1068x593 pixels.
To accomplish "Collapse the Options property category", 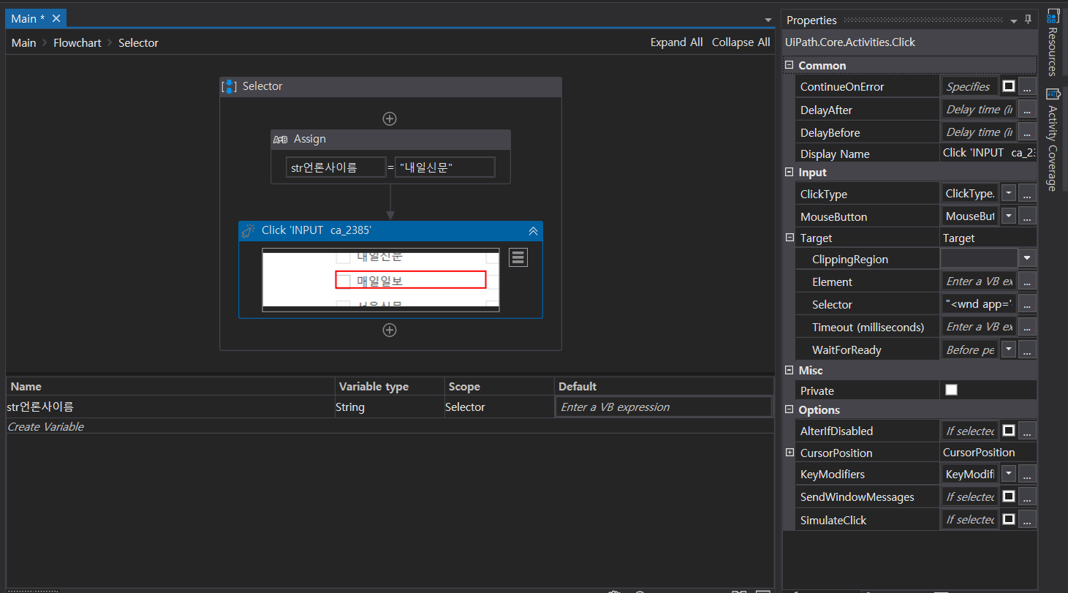I will (789, 409).
